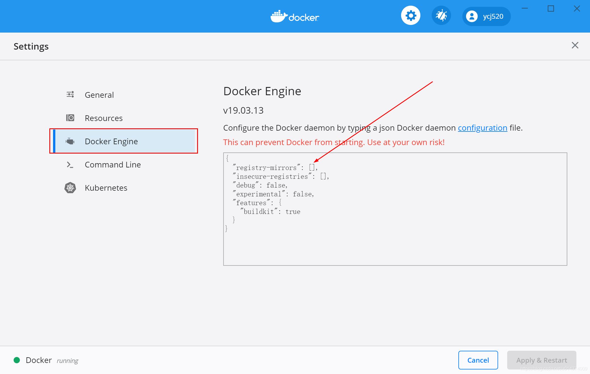Select the Docker bug/feedback icon

click(x=440, y=16)
